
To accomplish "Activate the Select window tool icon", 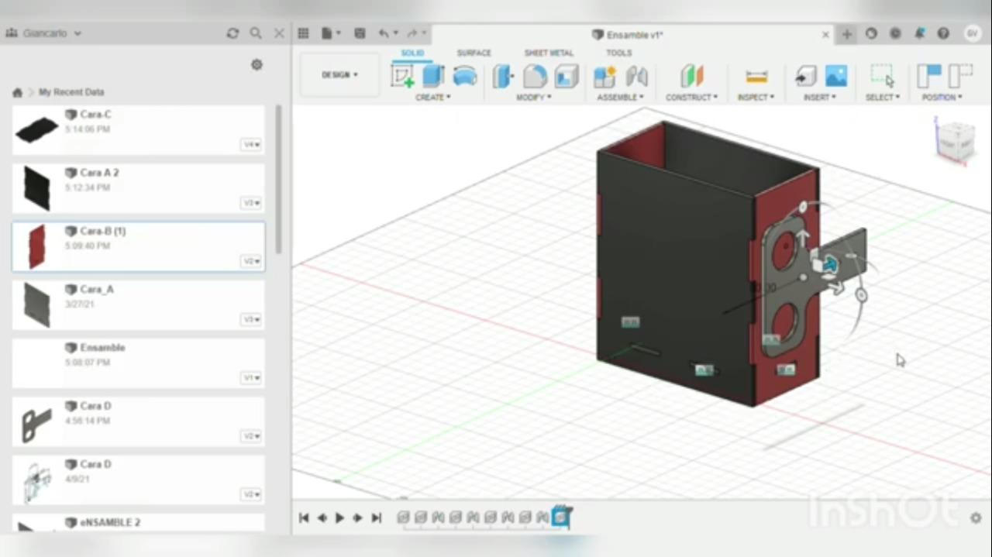I will tap(882, 76).
